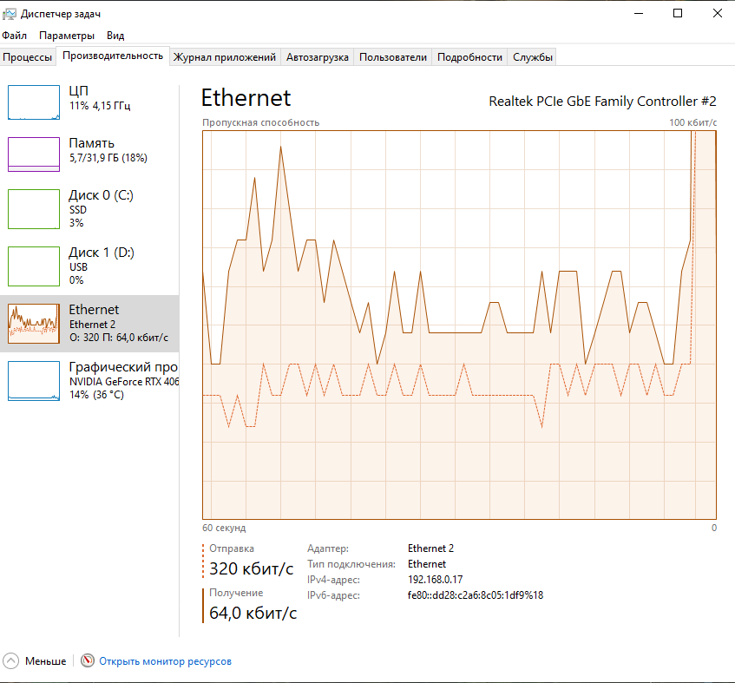Open the Параметры menu

click(67, 36)
